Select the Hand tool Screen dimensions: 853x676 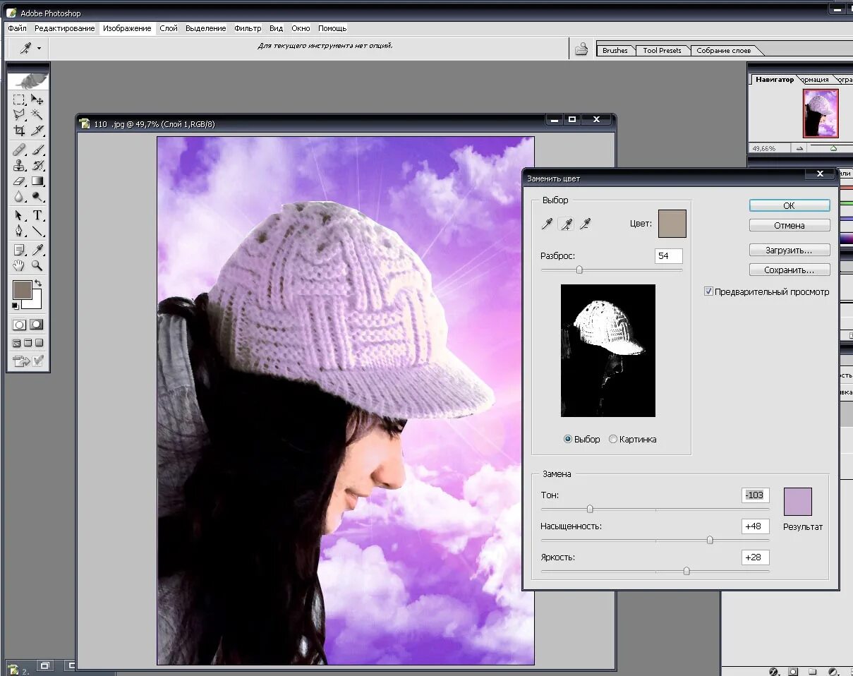click(x=20, y=265)
